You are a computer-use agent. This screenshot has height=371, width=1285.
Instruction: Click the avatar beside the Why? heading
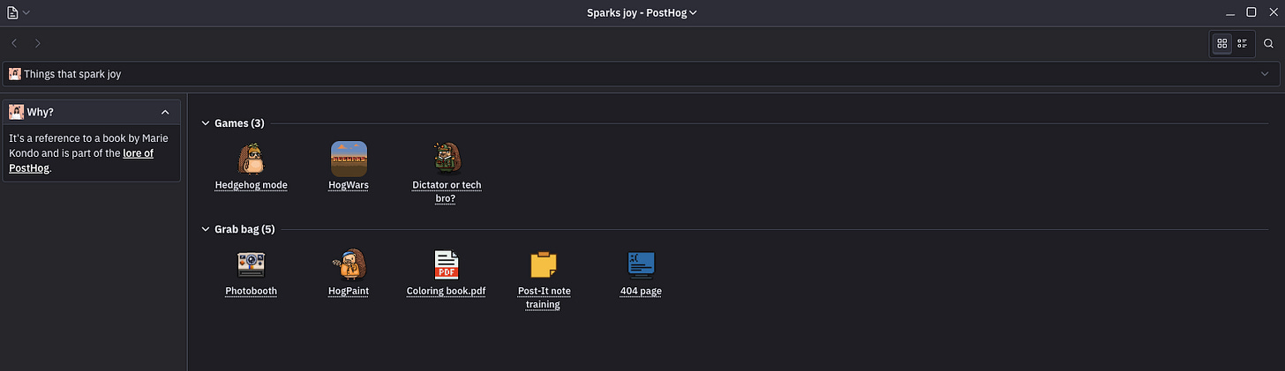17,112
